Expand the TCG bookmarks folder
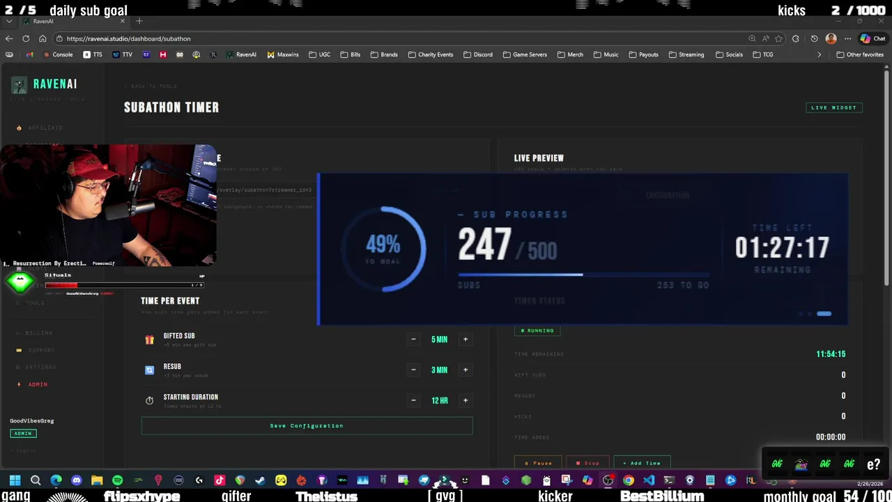 763,54
